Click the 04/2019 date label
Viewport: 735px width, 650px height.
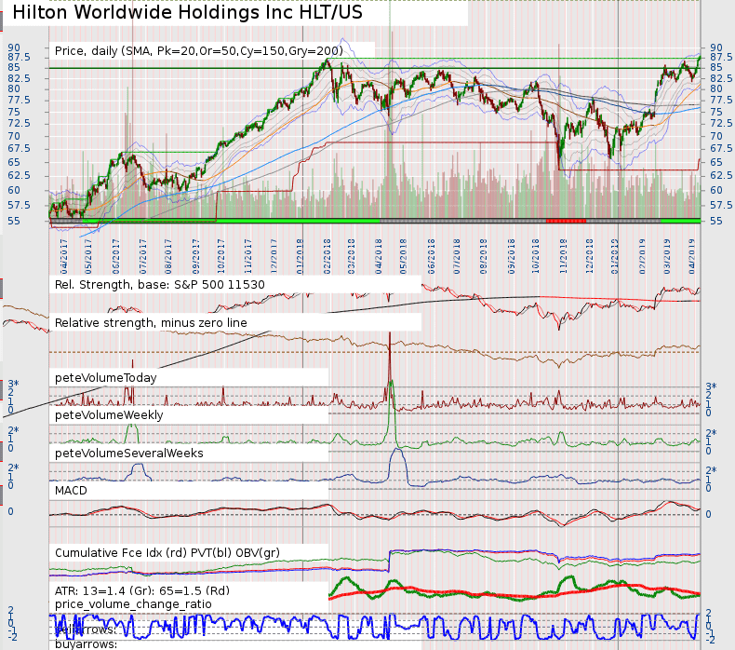tap(692, 257)
